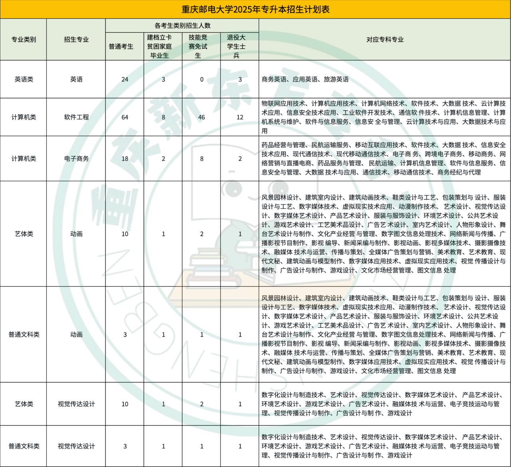Click the 对应专科专业 column header
511x467 pixels.
coord(385,40)
